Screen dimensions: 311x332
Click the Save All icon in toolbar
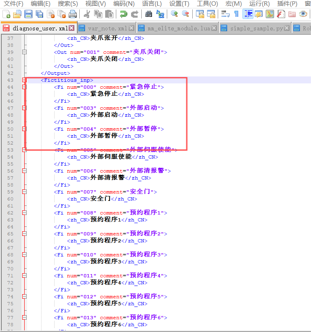tap(39, 14)
